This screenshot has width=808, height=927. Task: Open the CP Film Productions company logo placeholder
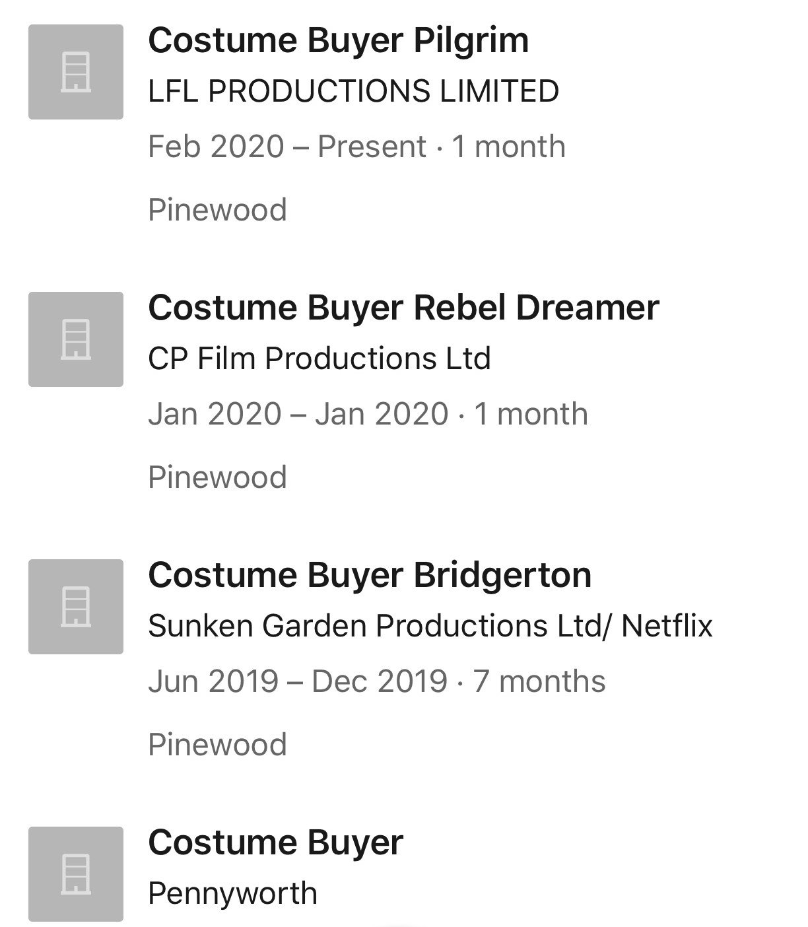tap(76, 339)
